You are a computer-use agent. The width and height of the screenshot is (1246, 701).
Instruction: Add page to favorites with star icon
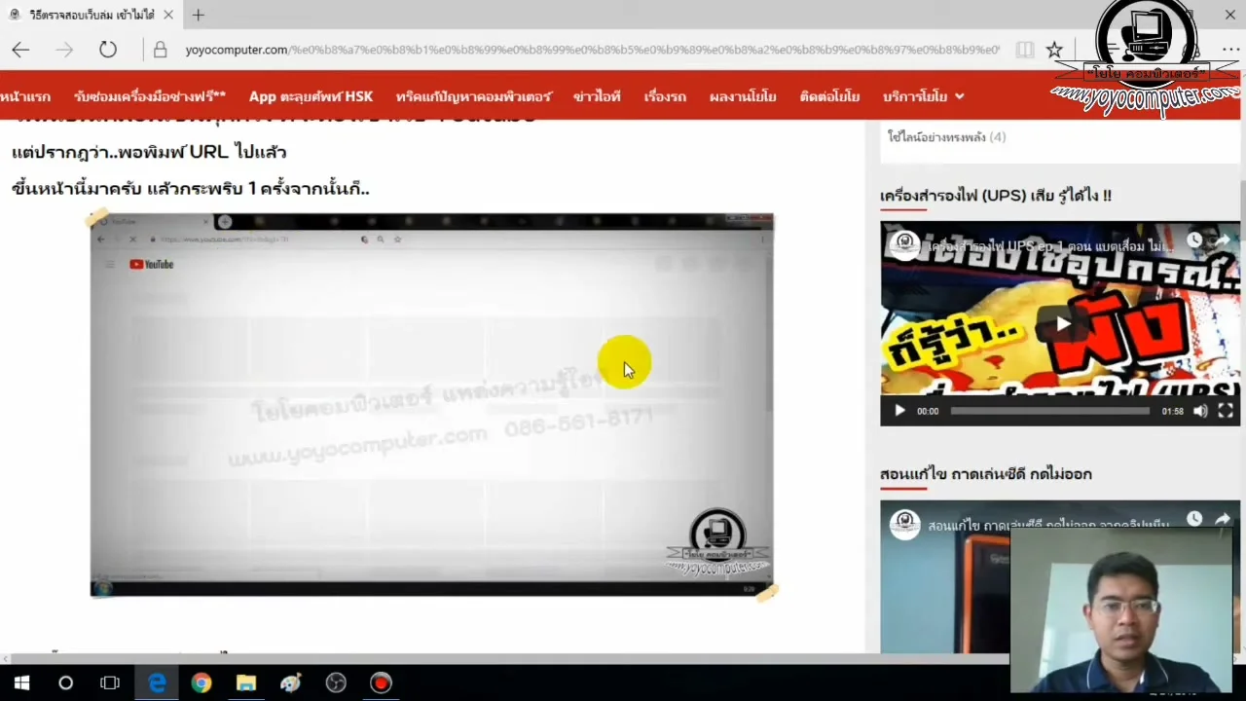click(x=1054, y=50)
